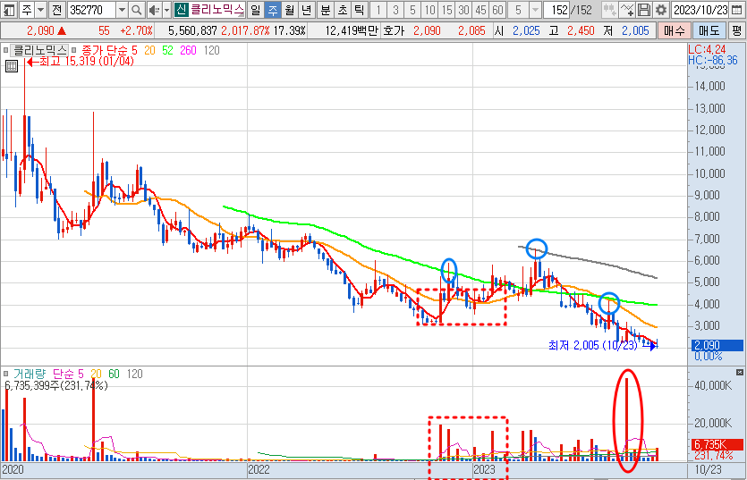This screenshot has width=747, height=480.
Task: Click the candle count field 152
Action: point(556,10)
